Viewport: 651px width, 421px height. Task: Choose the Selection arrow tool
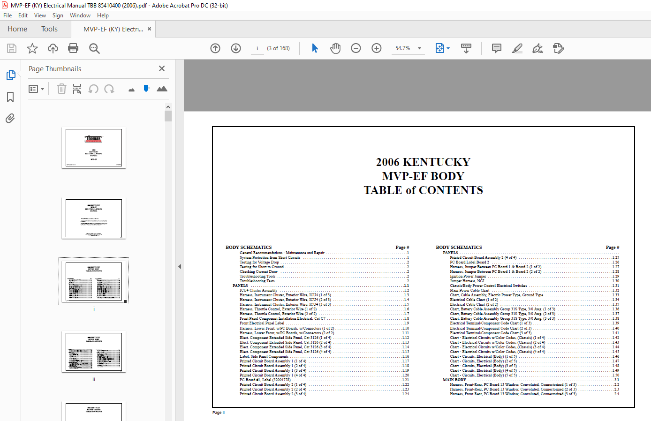point(315,48)
